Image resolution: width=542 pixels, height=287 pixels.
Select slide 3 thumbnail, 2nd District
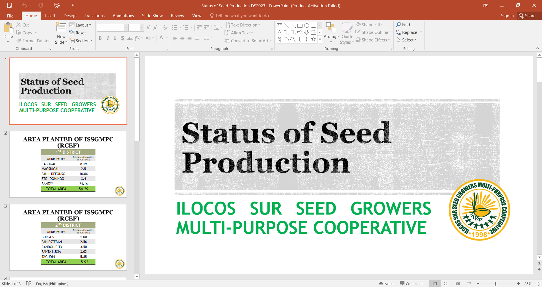point(68,237)
